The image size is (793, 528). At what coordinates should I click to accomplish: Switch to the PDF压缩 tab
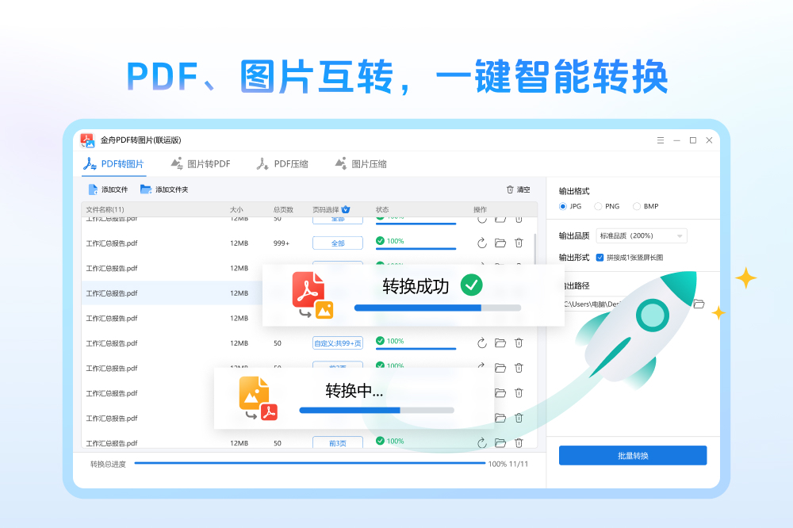[282, 164]
